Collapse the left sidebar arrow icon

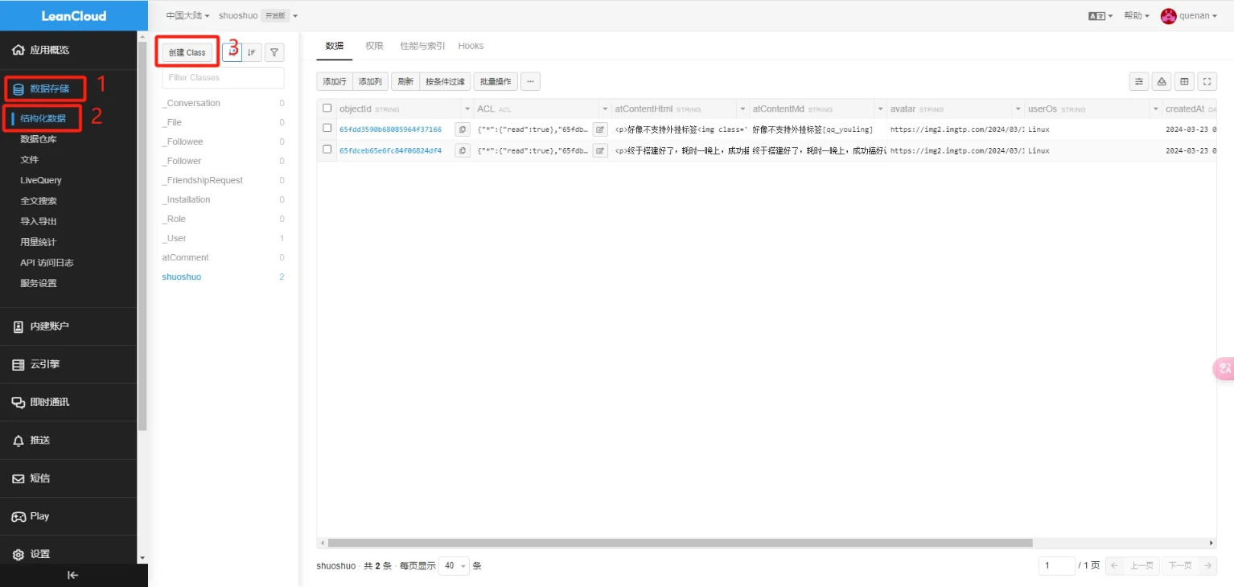72,575
